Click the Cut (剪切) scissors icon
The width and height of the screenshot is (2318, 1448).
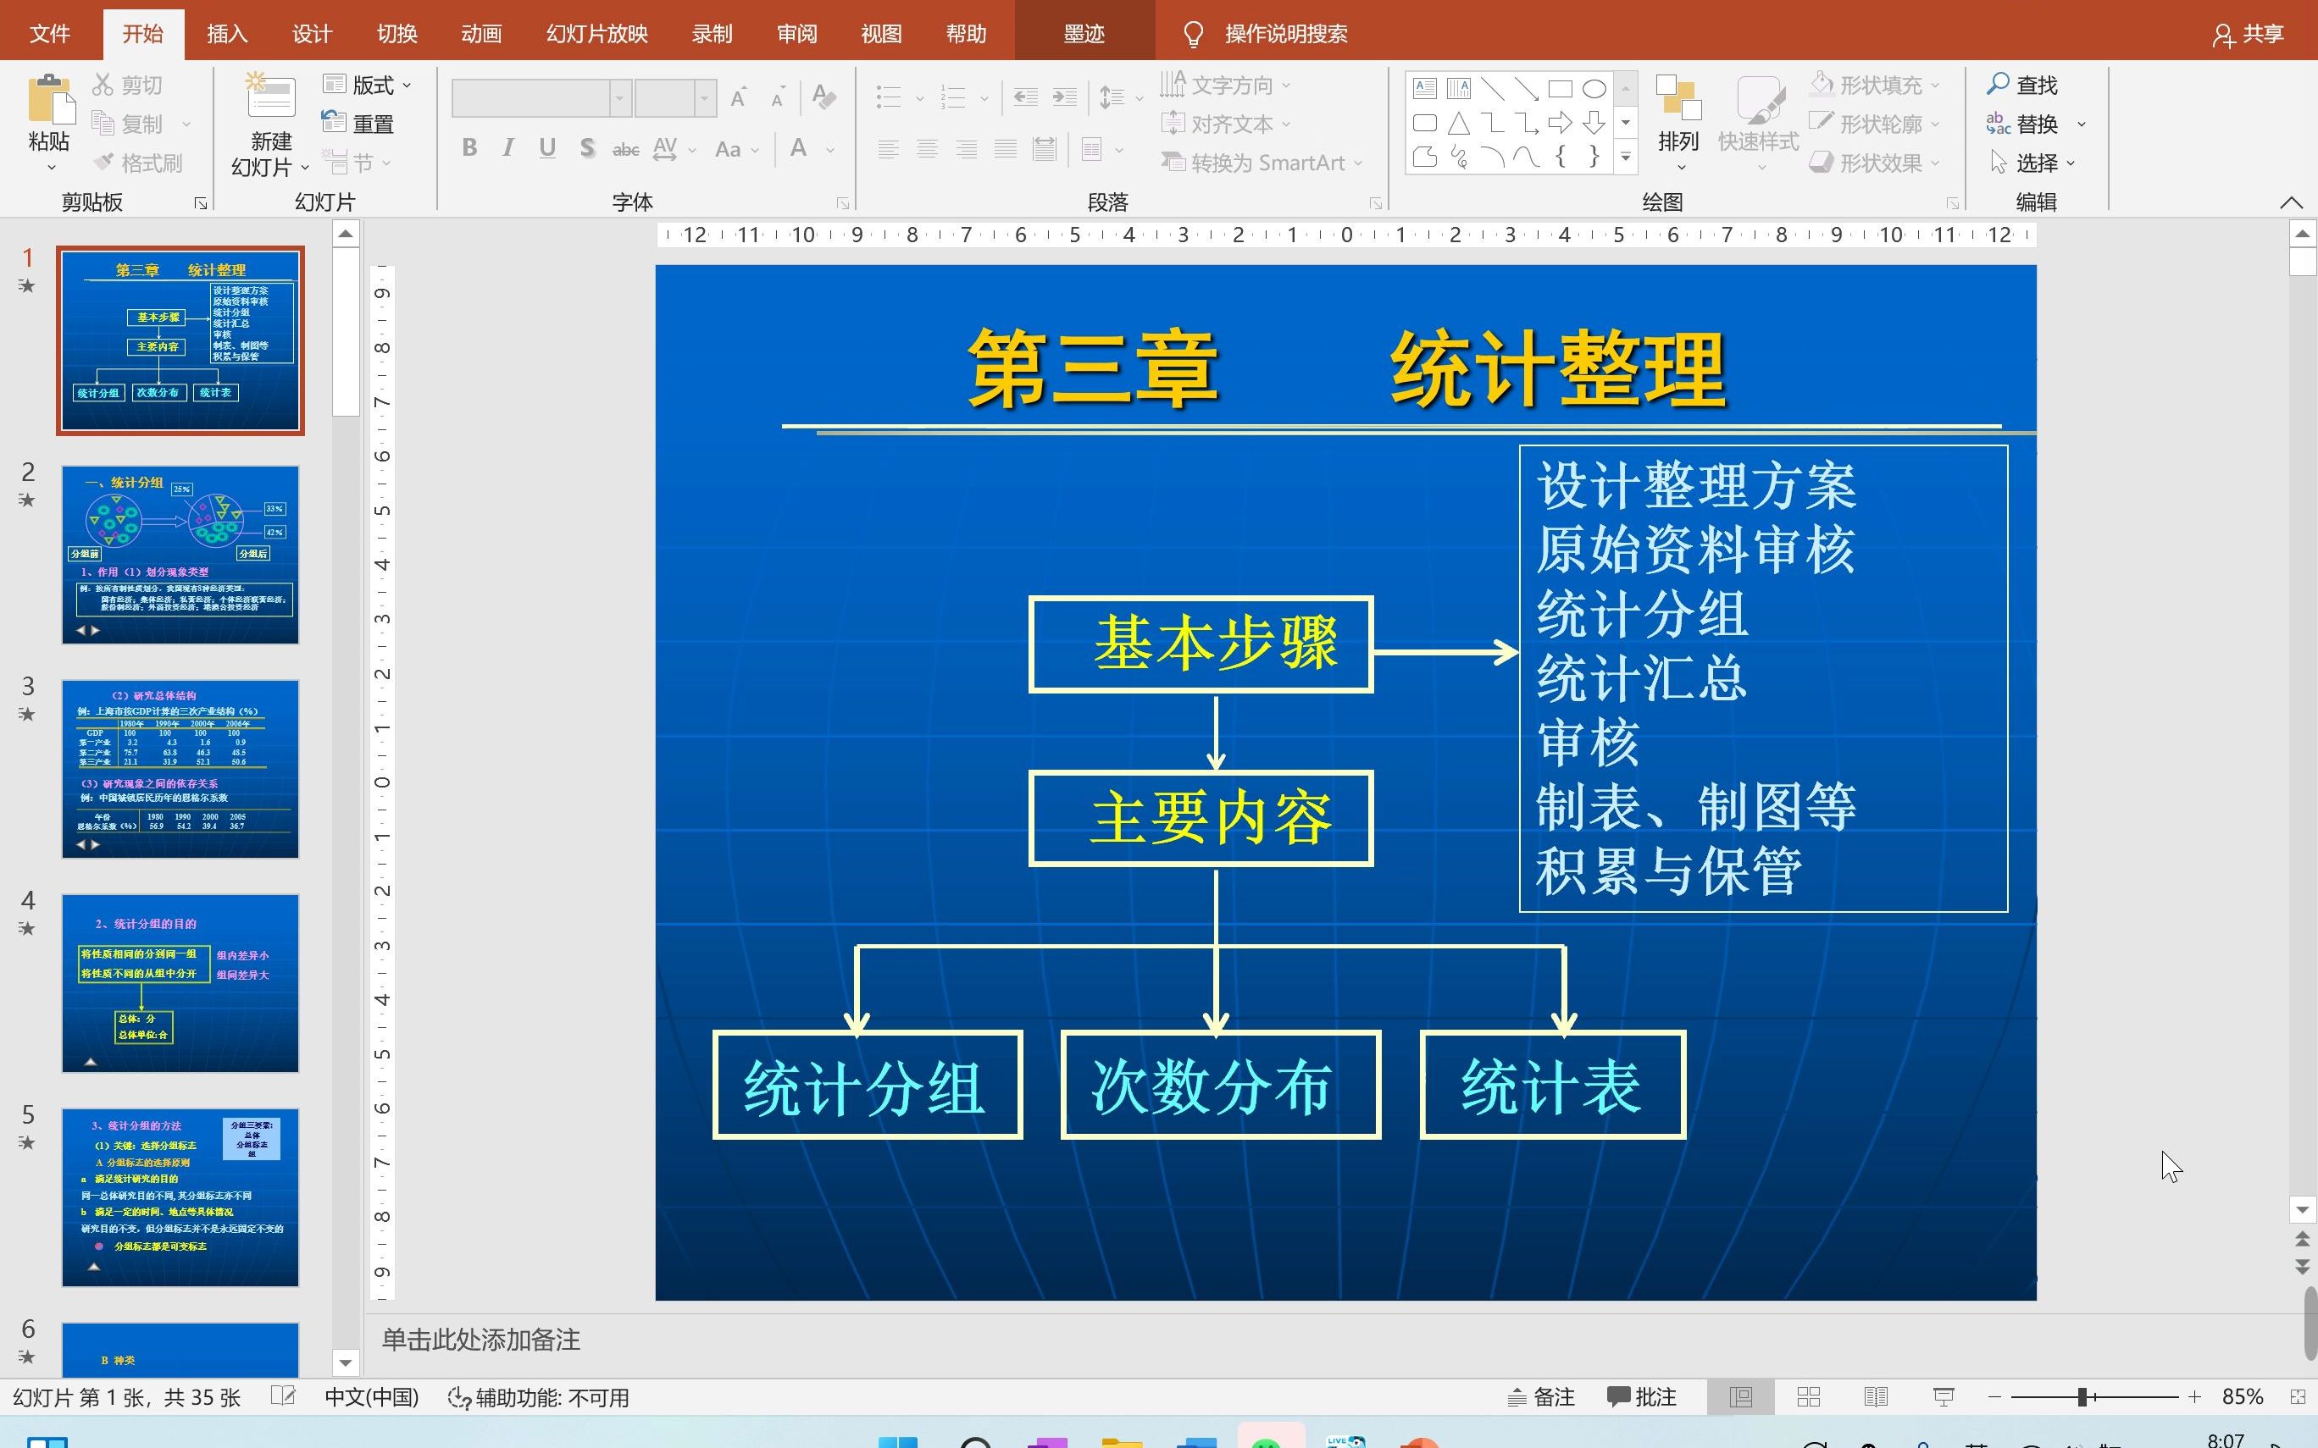click(103, 85)
